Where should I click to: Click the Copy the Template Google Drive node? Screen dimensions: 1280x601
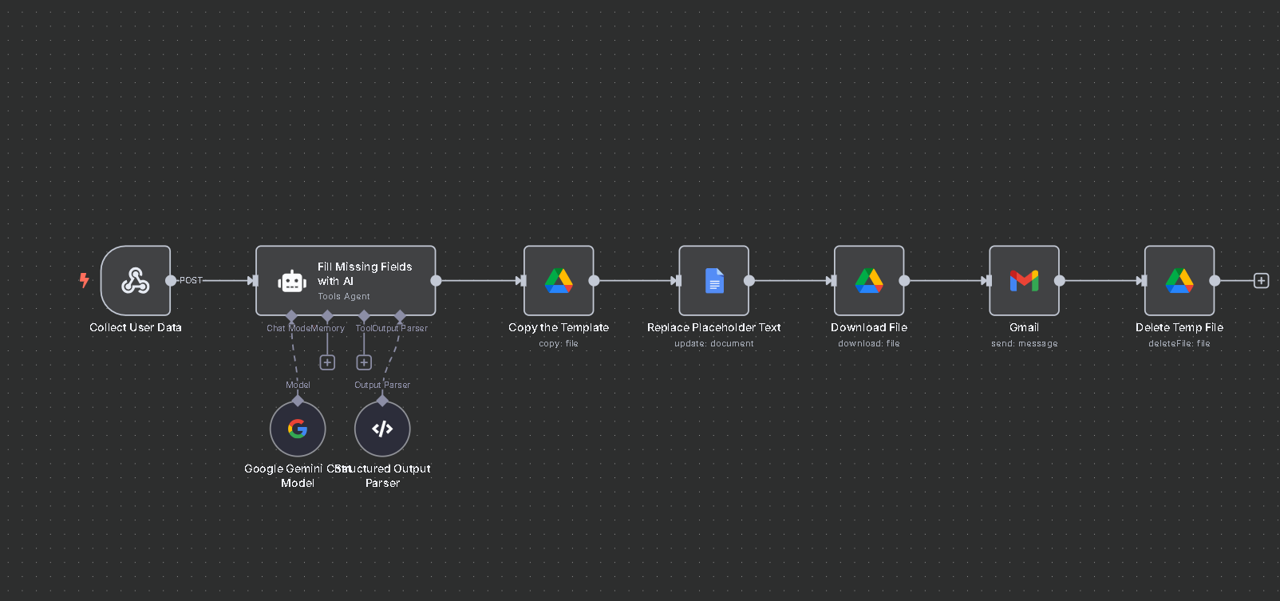click(559, 281)
